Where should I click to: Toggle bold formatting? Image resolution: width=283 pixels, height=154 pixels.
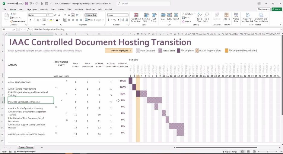pos(30,20)
